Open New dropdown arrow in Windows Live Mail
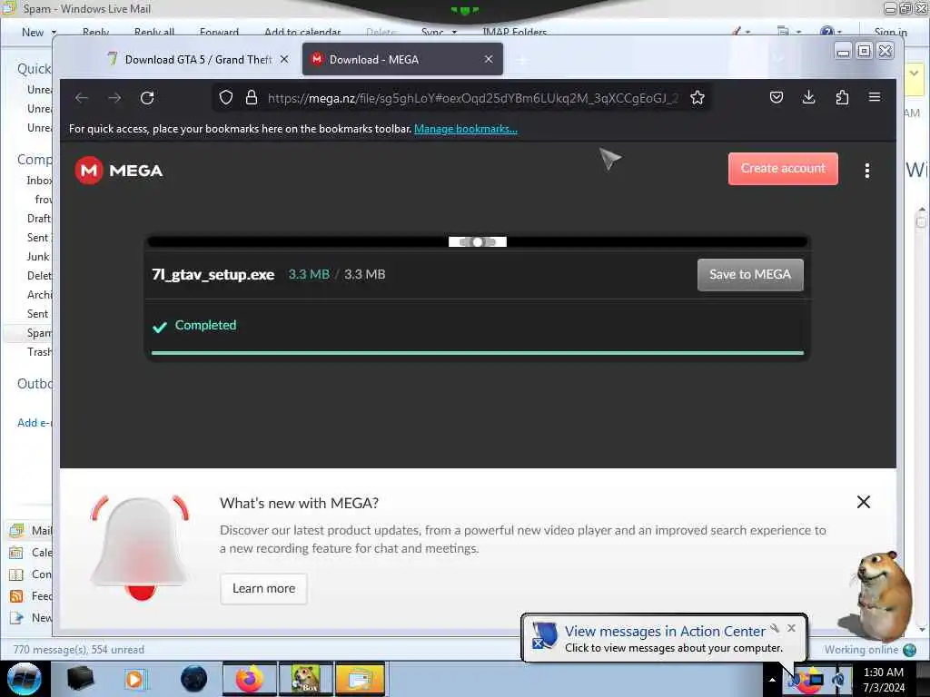The width and height of the screenshot is (930, 697). point(54,33)
